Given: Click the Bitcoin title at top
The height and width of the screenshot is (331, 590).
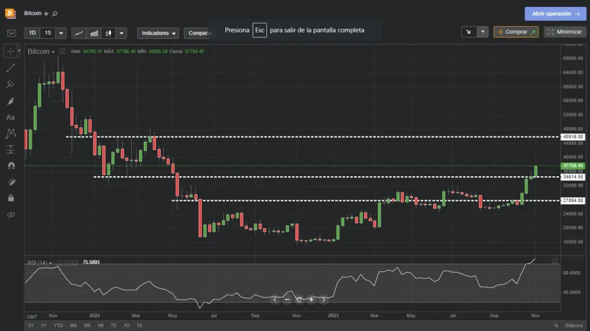Looking at the screenshot, I should click(32, 14).
